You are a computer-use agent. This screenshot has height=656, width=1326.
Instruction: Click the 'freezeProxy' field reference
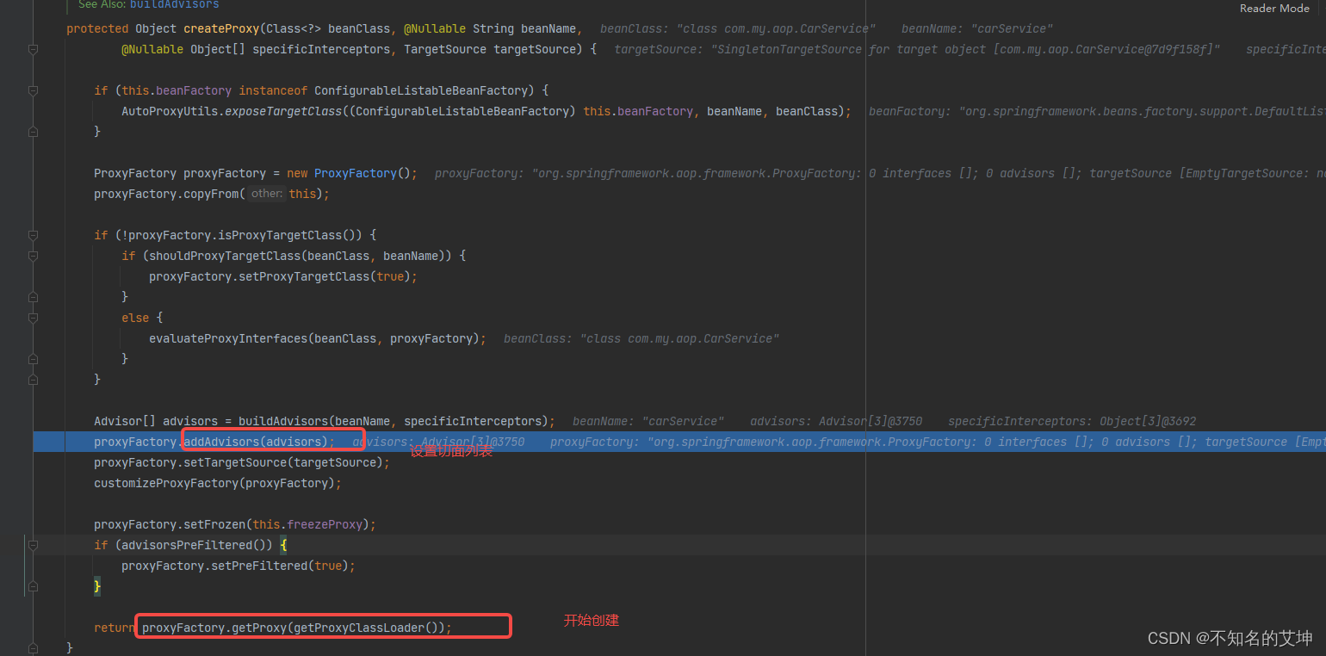pos(325,524)
